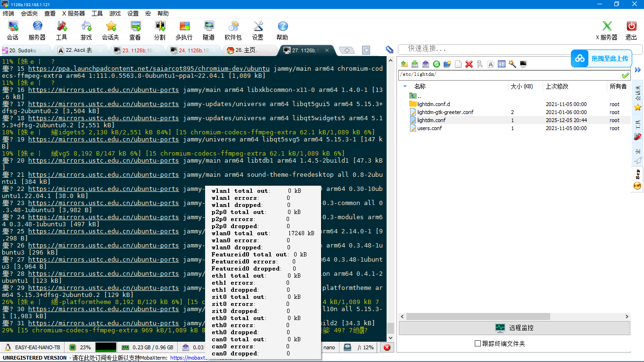Screen dimensions: 644x362
Task: Open the 设置 (Settings) toolbar icon
Action: 258,31
